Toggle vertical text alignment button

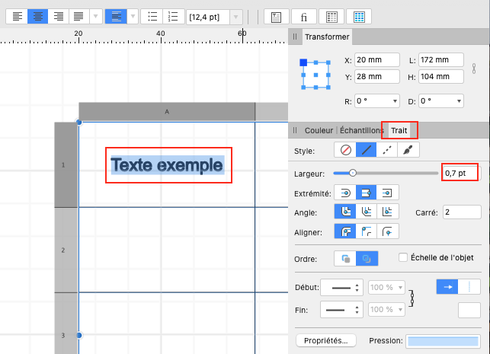coord(116,17)
